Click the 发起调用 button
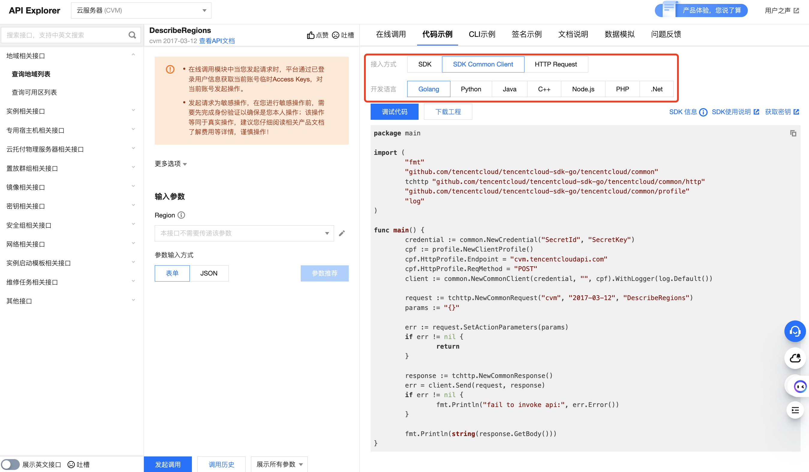The height and width of the screenshot is (472, 809). point(168,464)
